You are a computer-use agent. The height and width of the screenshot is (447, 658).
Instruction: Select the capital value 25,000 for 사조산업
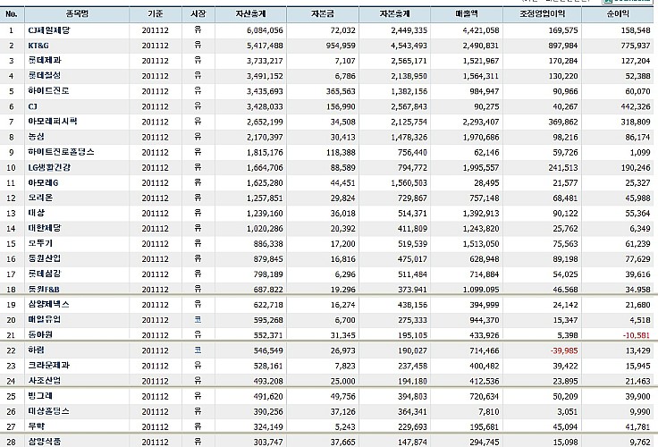click(342, 381)
